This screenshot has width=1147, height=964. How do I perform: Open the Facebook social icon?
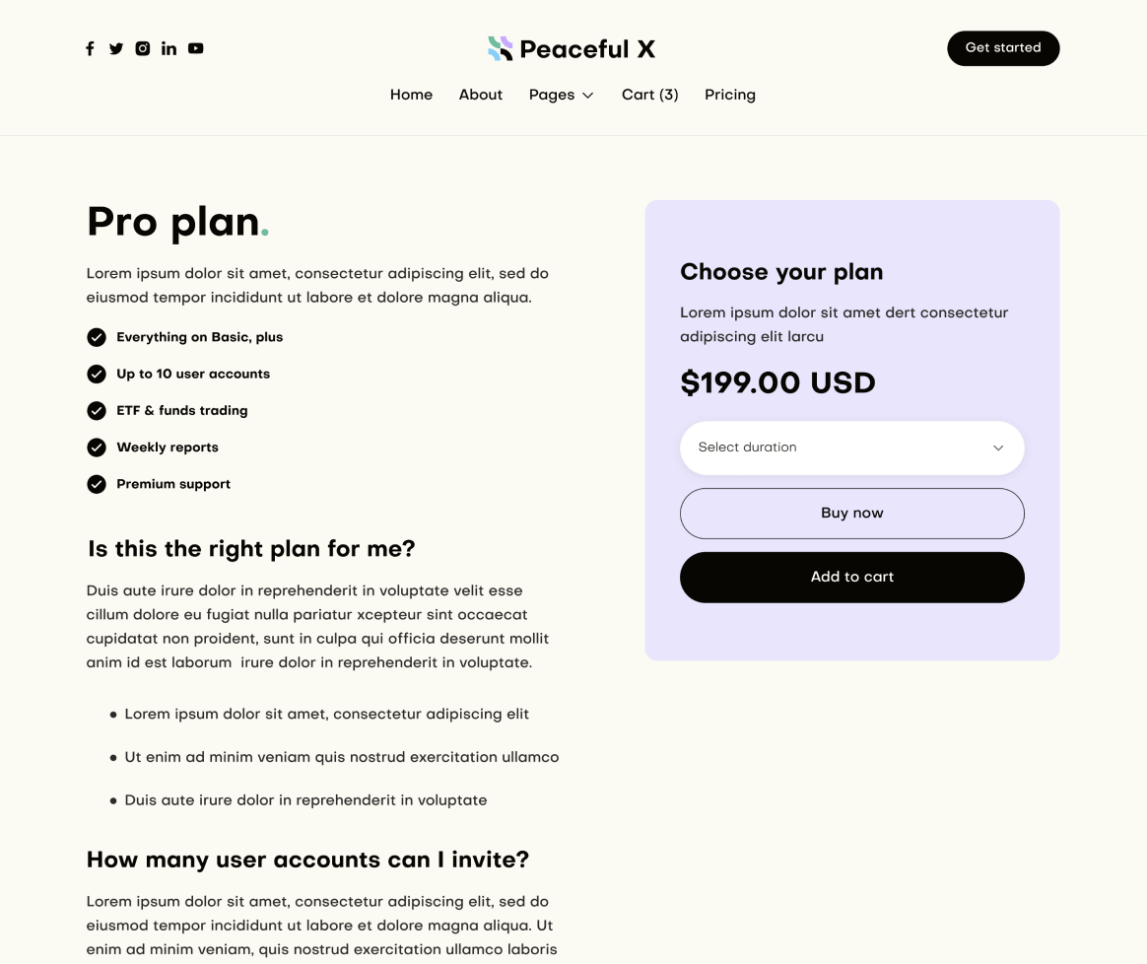click(x=90, y=48)
